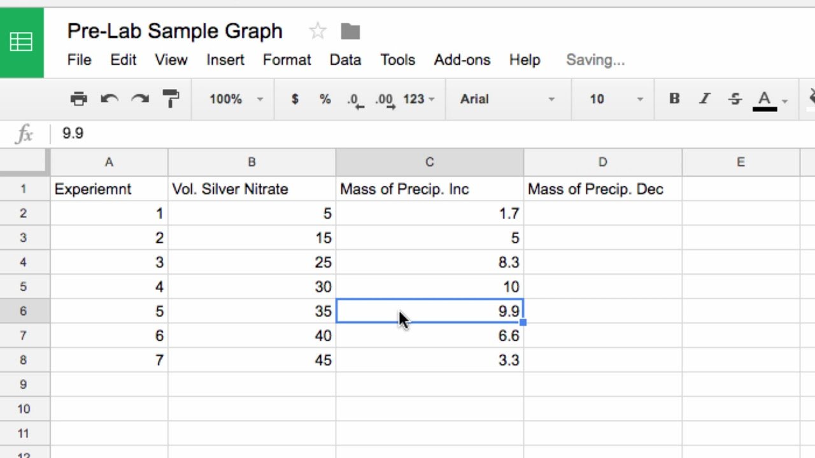
Task: Open the move-to-folder icon
Action: [x=350, y=31]
